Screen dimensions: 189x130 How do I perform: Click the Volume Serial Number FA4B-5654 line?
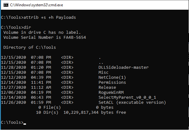pyautogui.click(x=45, y=37)
